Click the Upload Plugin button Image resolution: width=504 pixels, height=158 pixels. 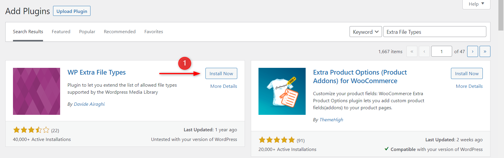pos(72,11)
